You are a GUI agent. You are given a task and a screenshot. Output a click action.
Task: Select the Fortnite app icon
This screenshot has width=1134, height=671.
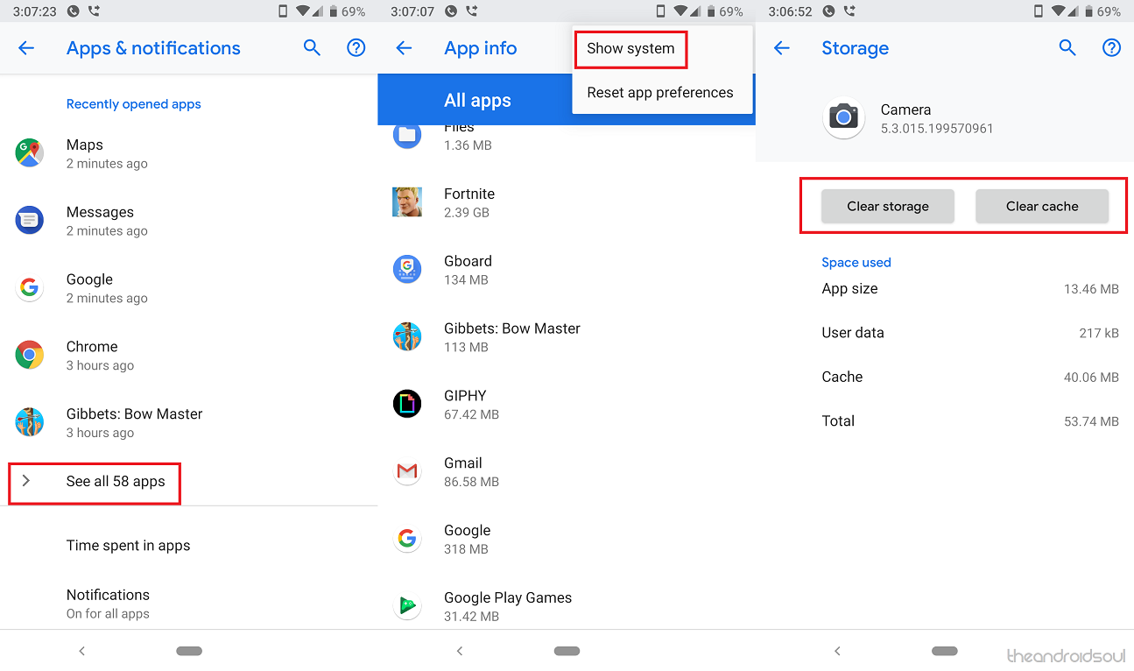407,202
